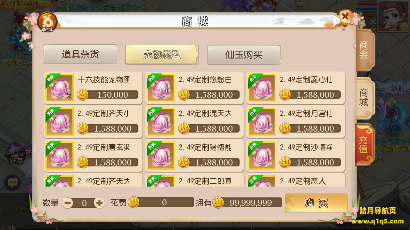Tap the 商城 rabbit coin icon

(47, 22)
